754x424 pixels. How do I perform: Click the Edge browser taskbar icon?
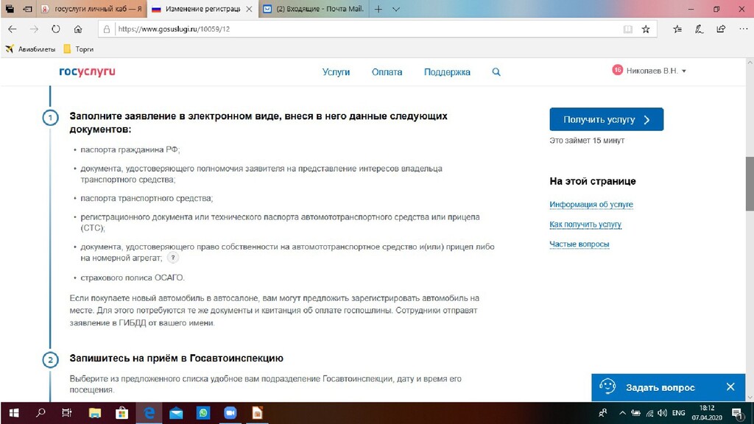149,413
